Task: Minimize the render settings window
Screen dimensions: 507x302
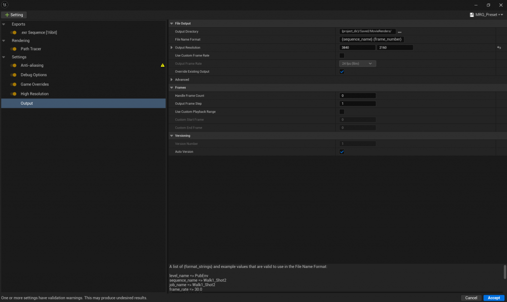Action: (476, 5)
